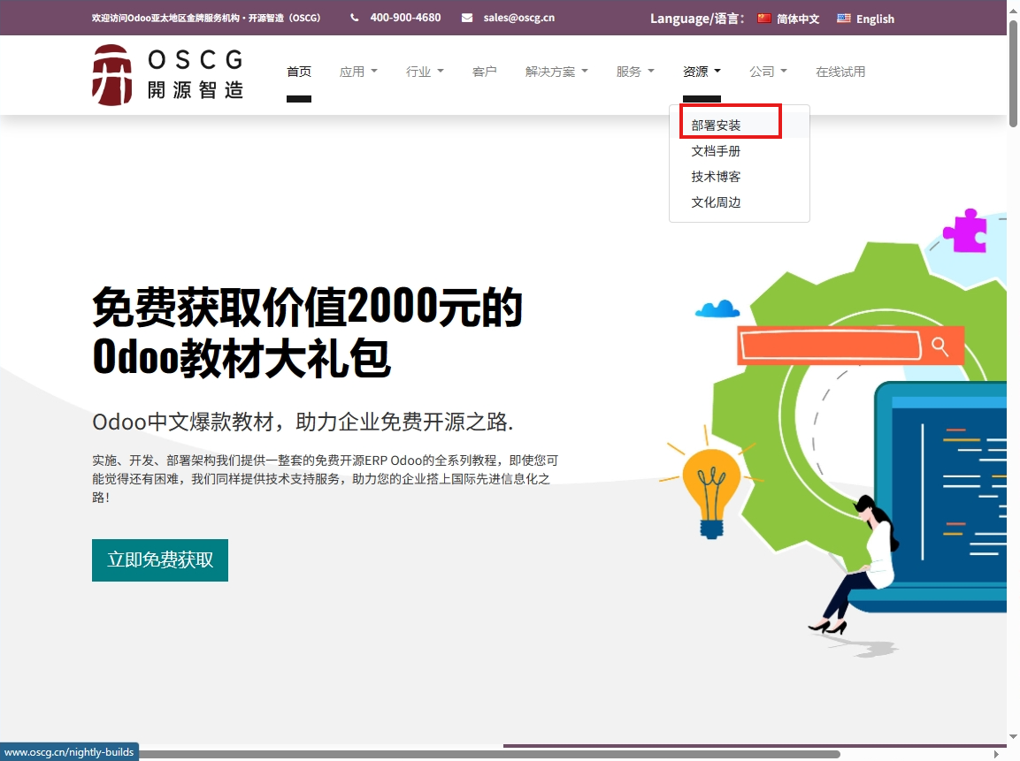Screen dimensions: 1020x761
Task: Expand the 行业 dropdown menu
Action: coord(425,72)
